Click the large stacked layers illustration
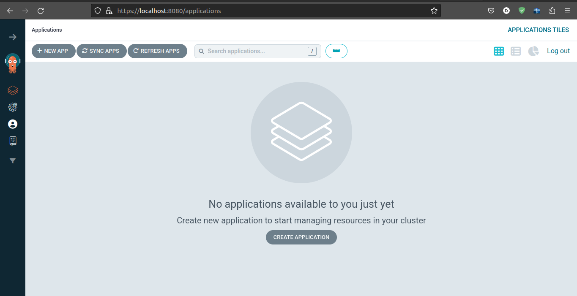The height and width of the screenshot is (296, 577). click(x=301, y=132)
